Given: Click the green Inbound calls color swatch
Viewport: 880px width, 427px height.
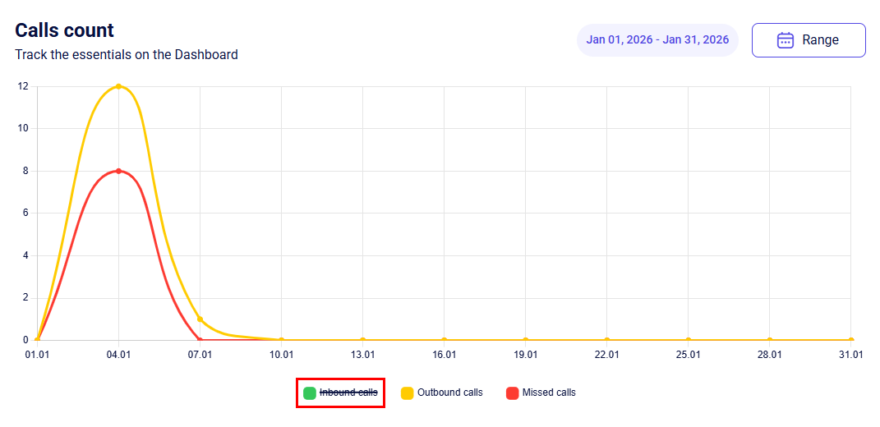Looking at the screenshot, I should pyautogui.click(x=310, y=393).
